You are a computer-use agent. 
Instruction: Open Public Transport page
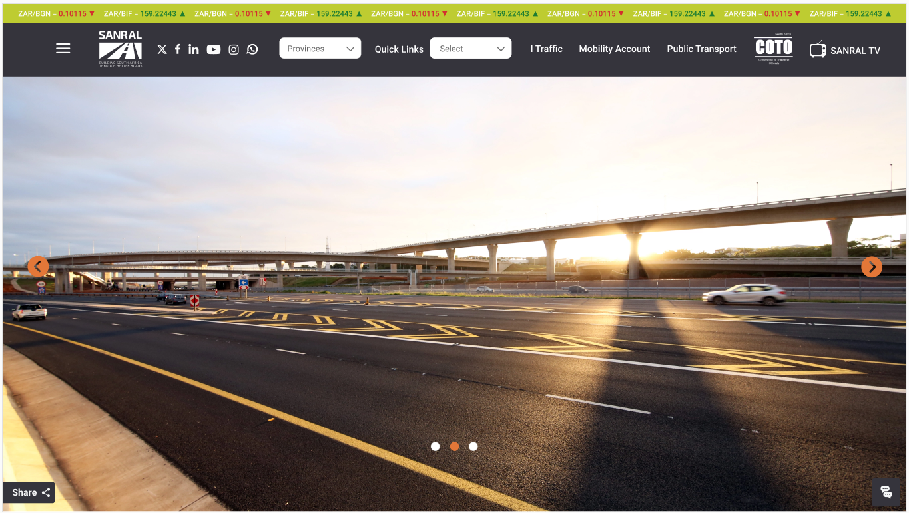(702, 49)
